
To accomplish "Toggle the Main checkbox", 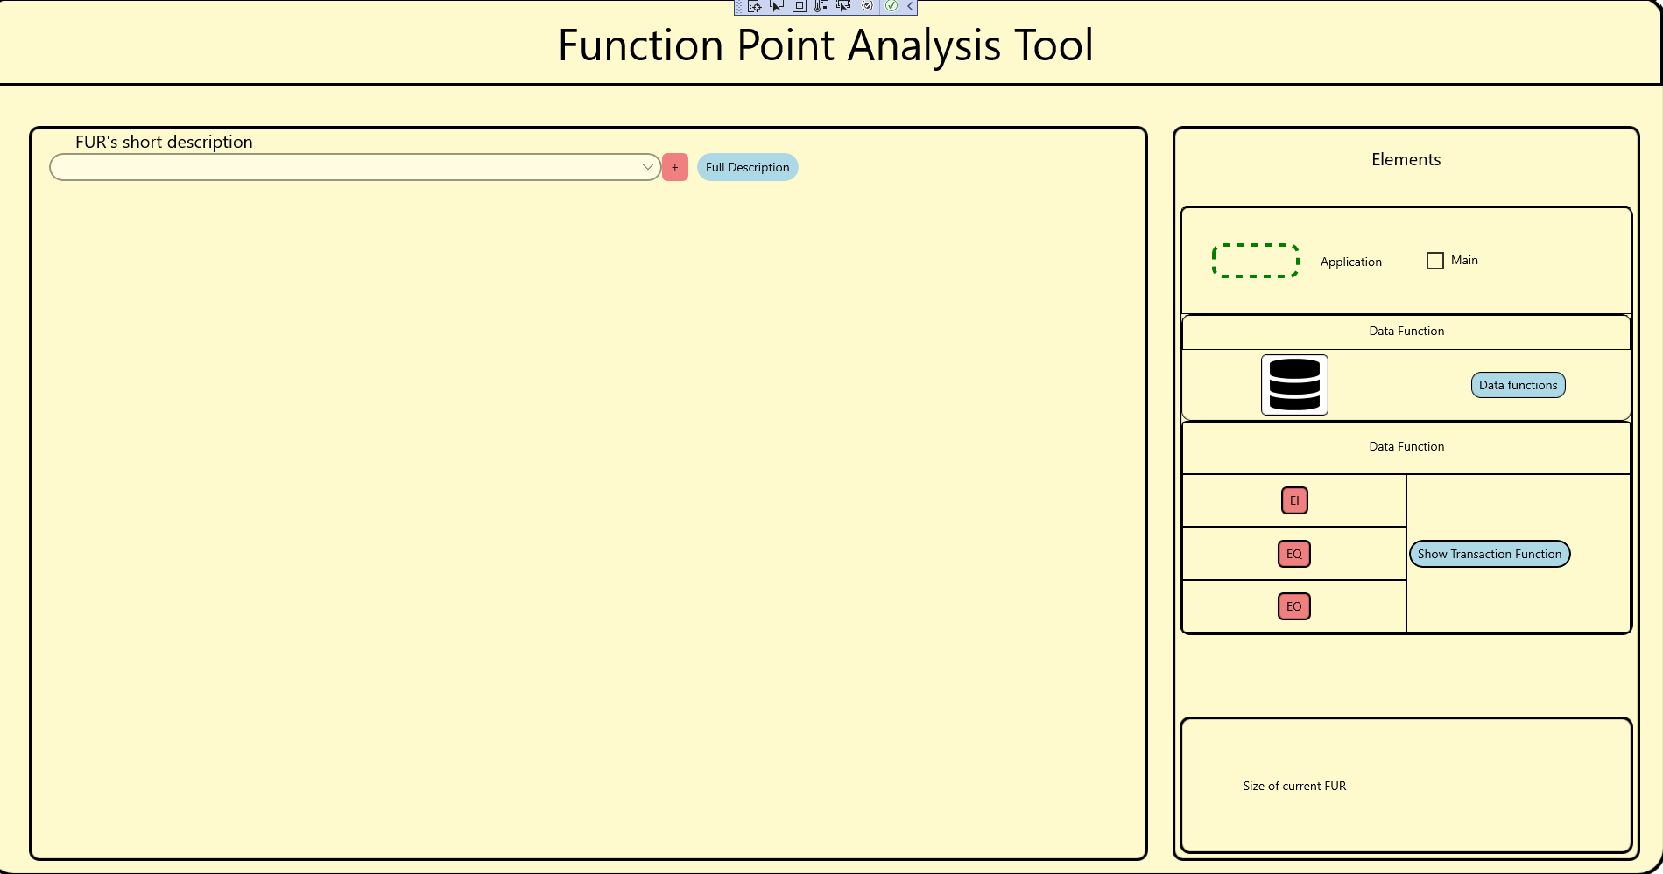I will pyautogui.click(x=1434, y=261).
